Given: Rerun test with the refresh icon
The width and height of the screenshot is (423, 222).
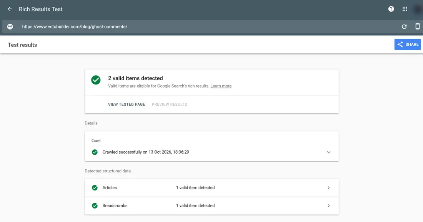Looking at the screenshot, I should click(404, 27).
